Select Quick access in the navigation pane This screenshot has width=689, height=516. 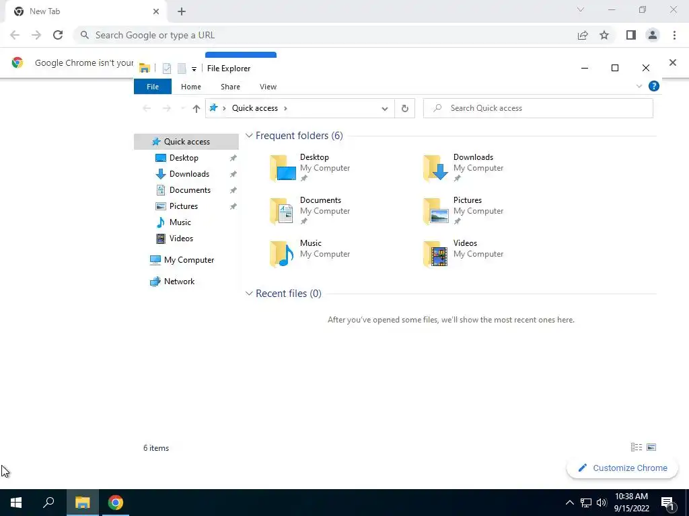(186, 142)
